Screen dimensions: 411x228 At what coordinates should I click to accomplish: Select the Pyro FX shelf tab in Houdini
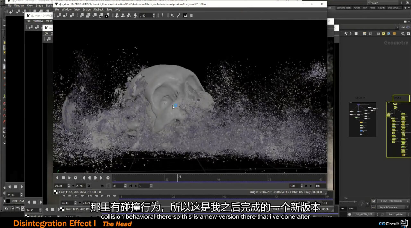click(357, 8)
